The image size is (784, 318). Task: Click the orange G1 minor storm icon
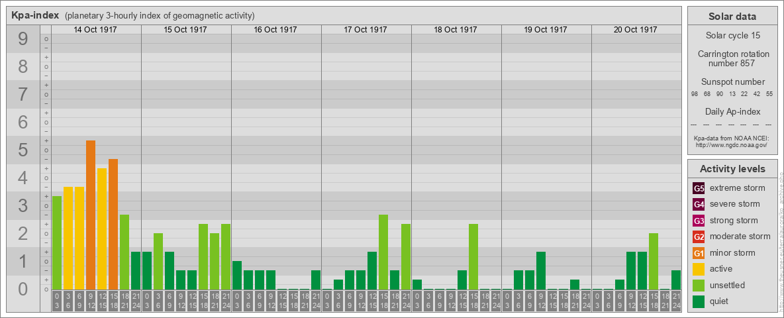click(x=699, y=252)
